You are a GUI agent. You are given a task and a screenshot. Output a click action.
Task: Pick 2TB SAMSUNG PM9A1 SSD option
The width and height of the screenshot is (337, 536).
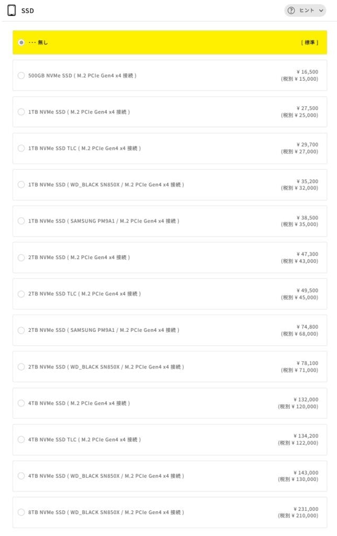point(21,330)
